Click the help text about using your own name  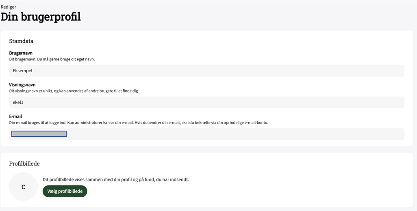coord(52,59)
